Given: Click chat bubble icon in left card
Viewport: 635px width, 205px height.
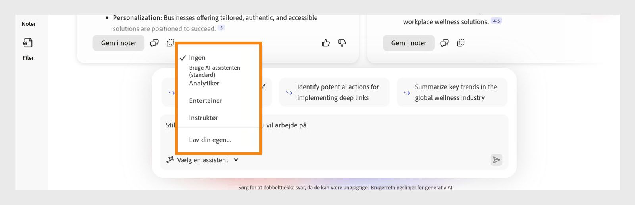Looking at the screenshot, I should point(154,43).
